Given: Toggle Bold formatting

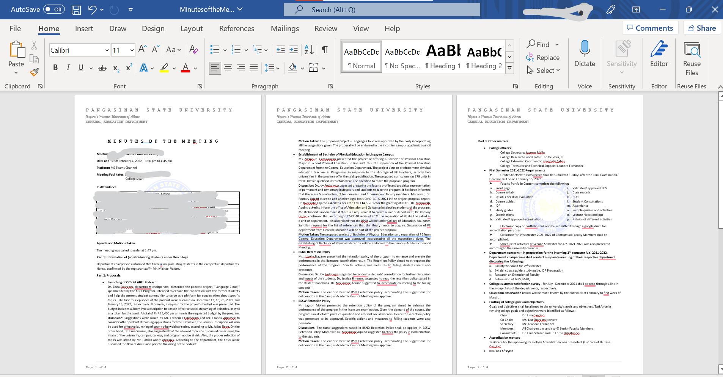Looking at the screenshot, I should coord(55,68).
